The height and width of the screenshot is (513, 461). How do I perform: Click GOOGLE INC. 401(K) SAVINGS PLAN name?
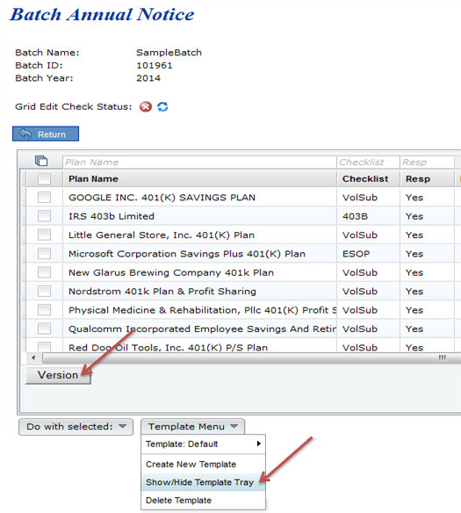pos(162,198)
